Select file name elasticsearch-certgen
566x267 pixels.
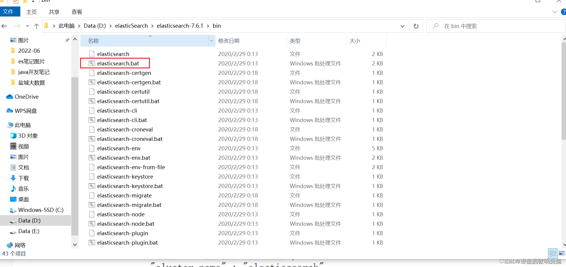(124, 73)
